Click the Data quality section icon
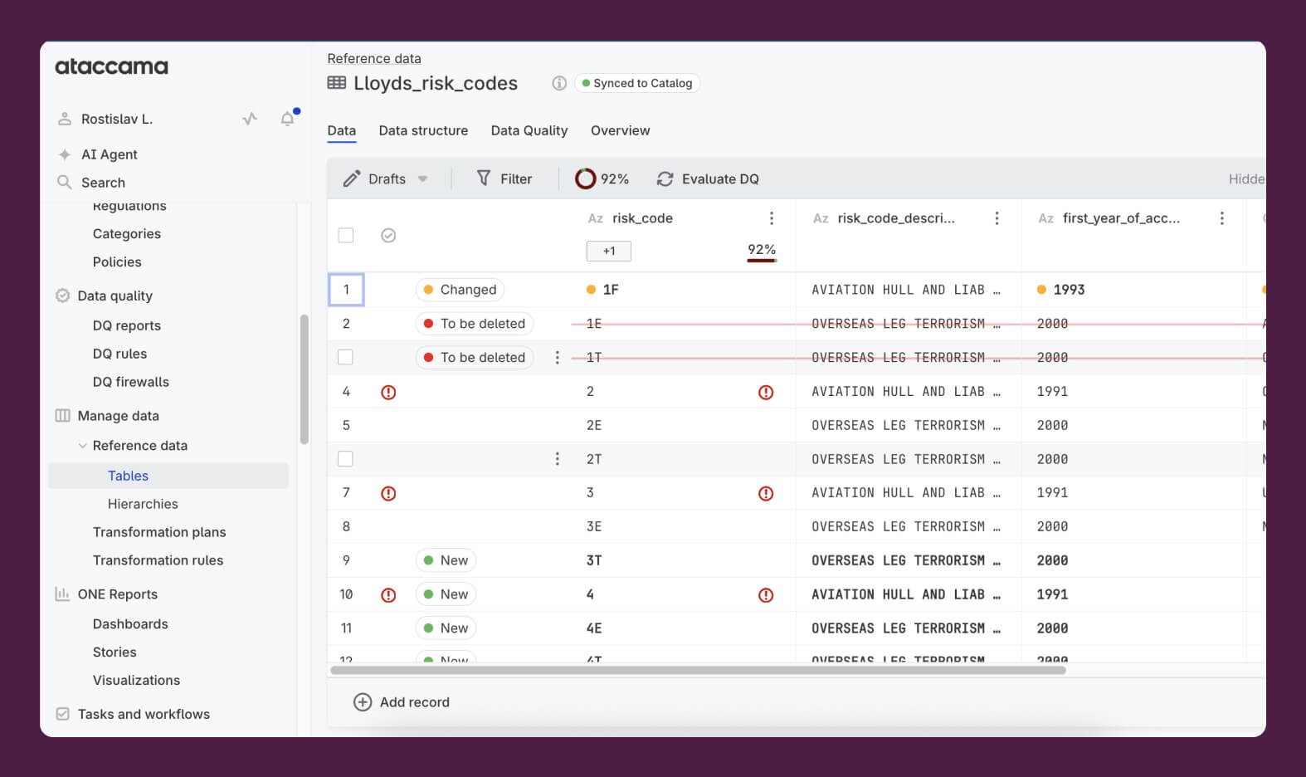The height and width of the screenshot is (777, 1306). click(62, 296)
